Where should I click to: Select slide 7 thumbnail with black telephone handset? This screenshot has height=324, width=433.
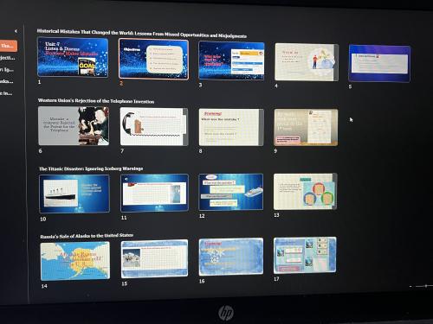click(x=154, y=126)
